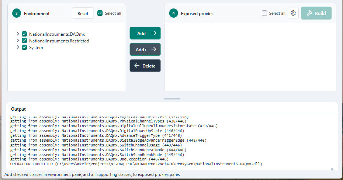This screenshot has height=180, width=343.
Task: Click the Output panel heading
Action: 18,109
